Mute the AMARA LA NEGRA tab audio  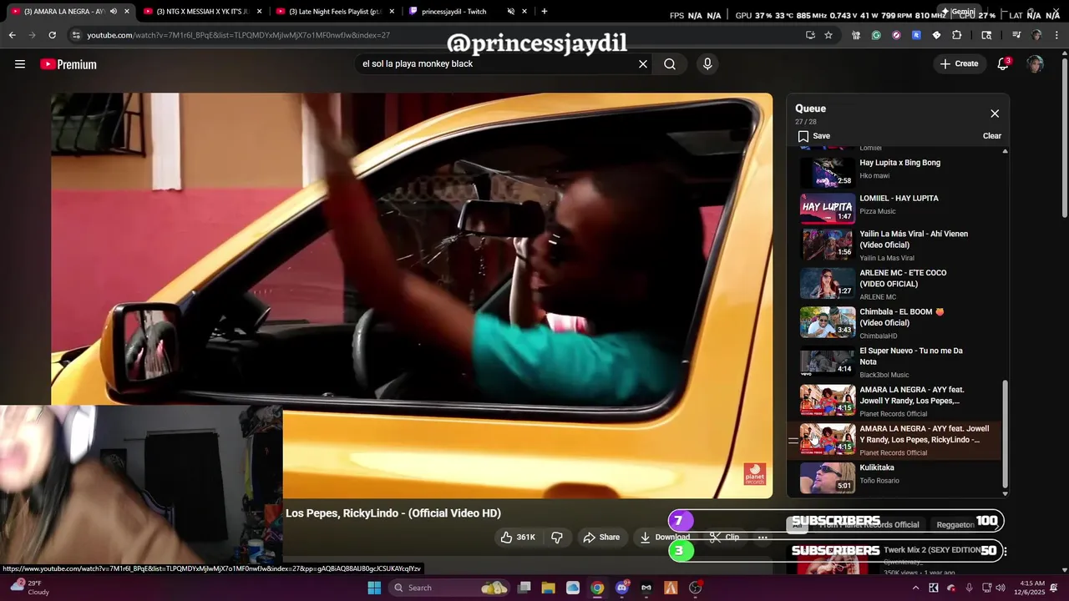click(114, 12)
